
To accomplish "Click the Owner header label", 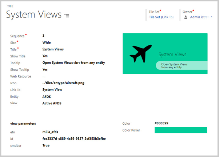I will (187, 12).
